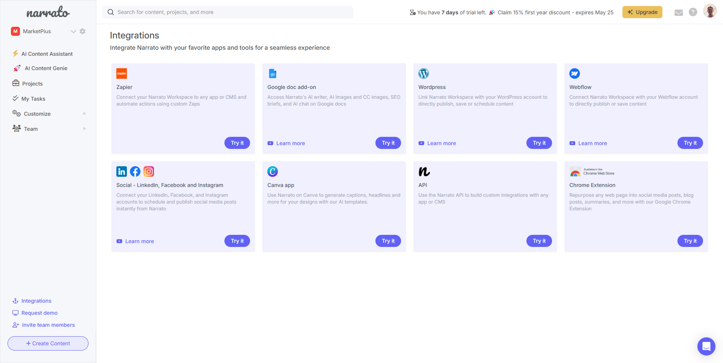Expand the MarketPius workspace dropdown
Viewport: 723px width, 363px height.
73,31
